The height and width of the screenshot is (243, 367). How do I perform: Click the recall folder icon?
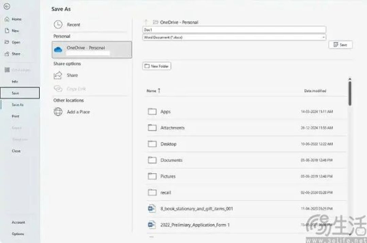point(152,192)
